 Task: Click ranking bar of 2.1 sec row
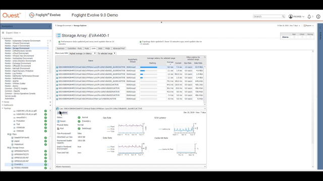(148, 71)
